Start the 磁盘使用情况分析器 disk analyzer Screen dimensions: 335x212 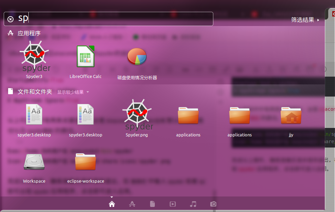(x=137, y=56)
